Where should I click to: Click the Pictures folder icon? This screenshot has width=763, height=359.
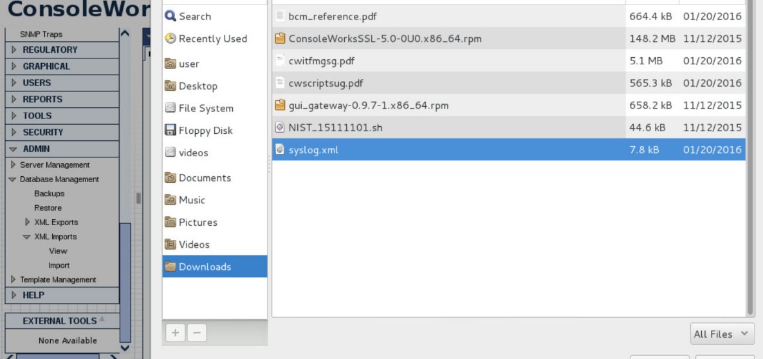(x=170, y=223)
